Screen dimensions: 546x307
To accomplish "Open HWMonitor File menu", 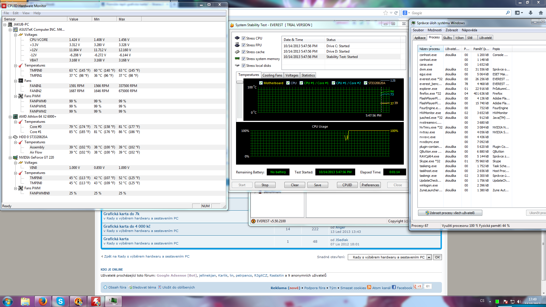I will 6,13.
